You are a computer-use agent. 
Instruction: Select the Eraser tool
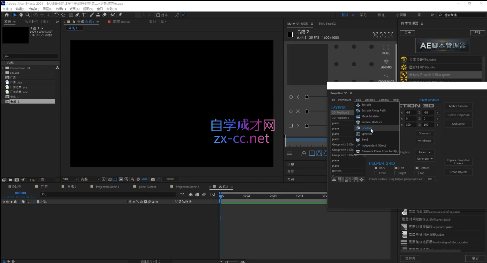point(104,15)
